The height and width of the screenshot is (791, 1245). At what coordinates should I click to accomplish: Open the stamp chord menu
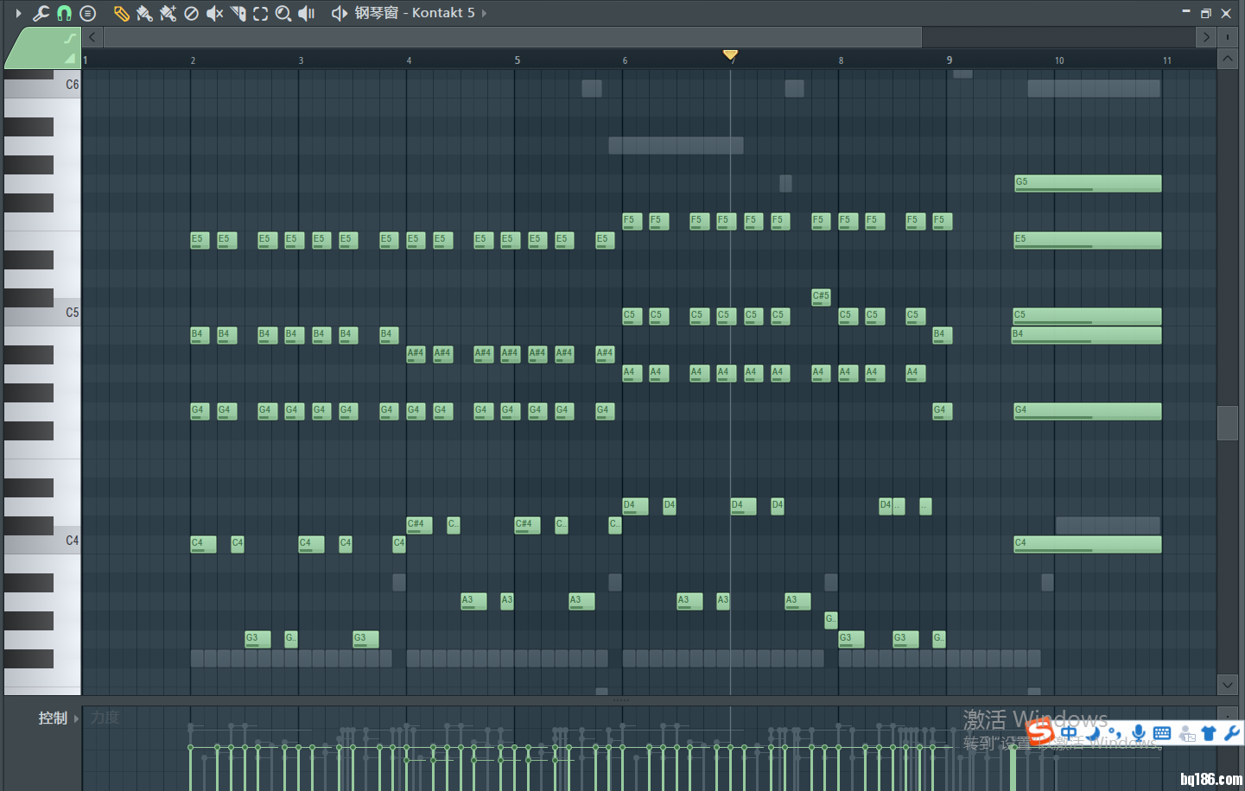tap(87, 13)
